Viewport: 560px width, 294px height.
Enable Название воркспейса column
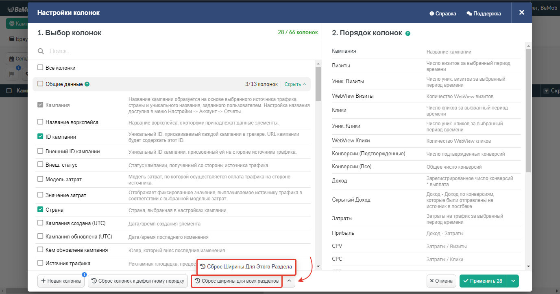click(40, 122)
